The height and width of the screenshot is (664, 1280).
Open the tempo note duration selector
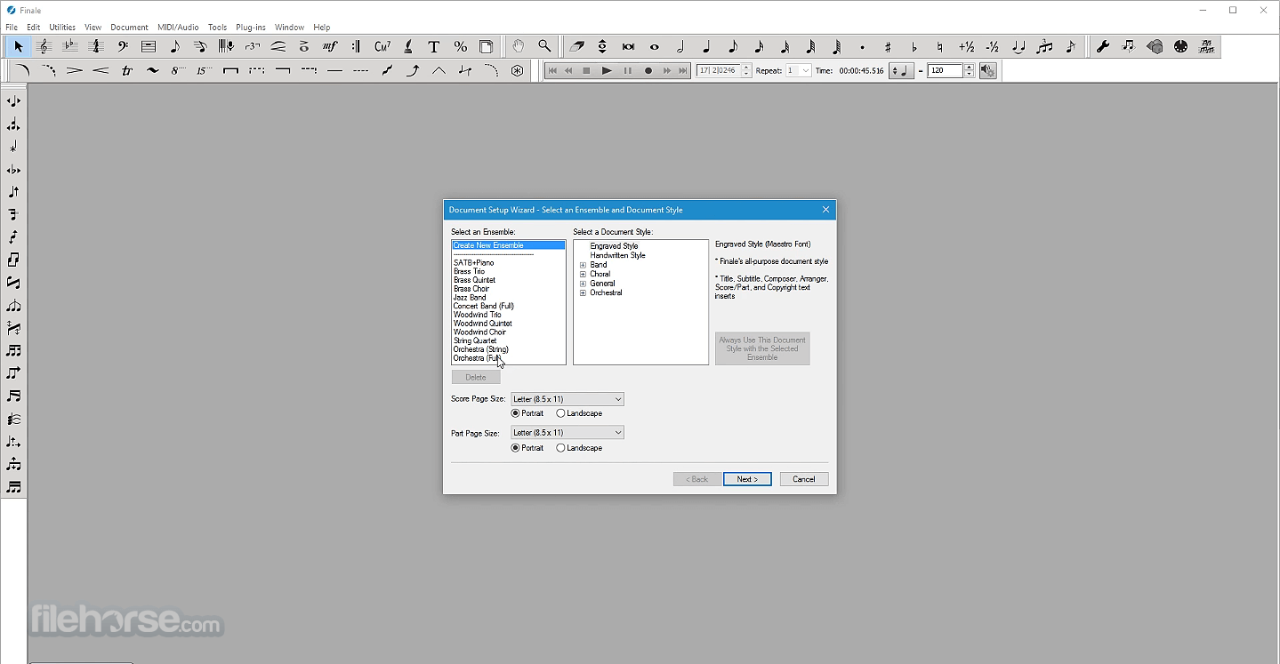pyautogui.click(x=902, y=70)
